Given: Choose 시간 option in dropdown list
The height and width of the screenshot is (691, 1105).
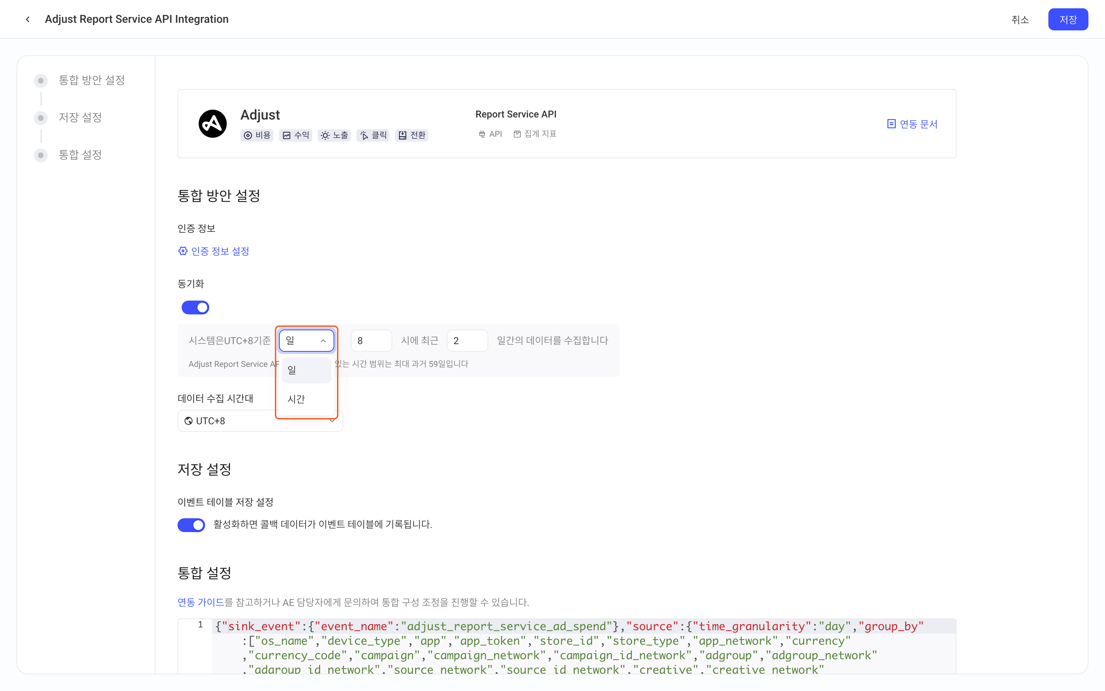Looking at the screenshot, I should 306,399.
